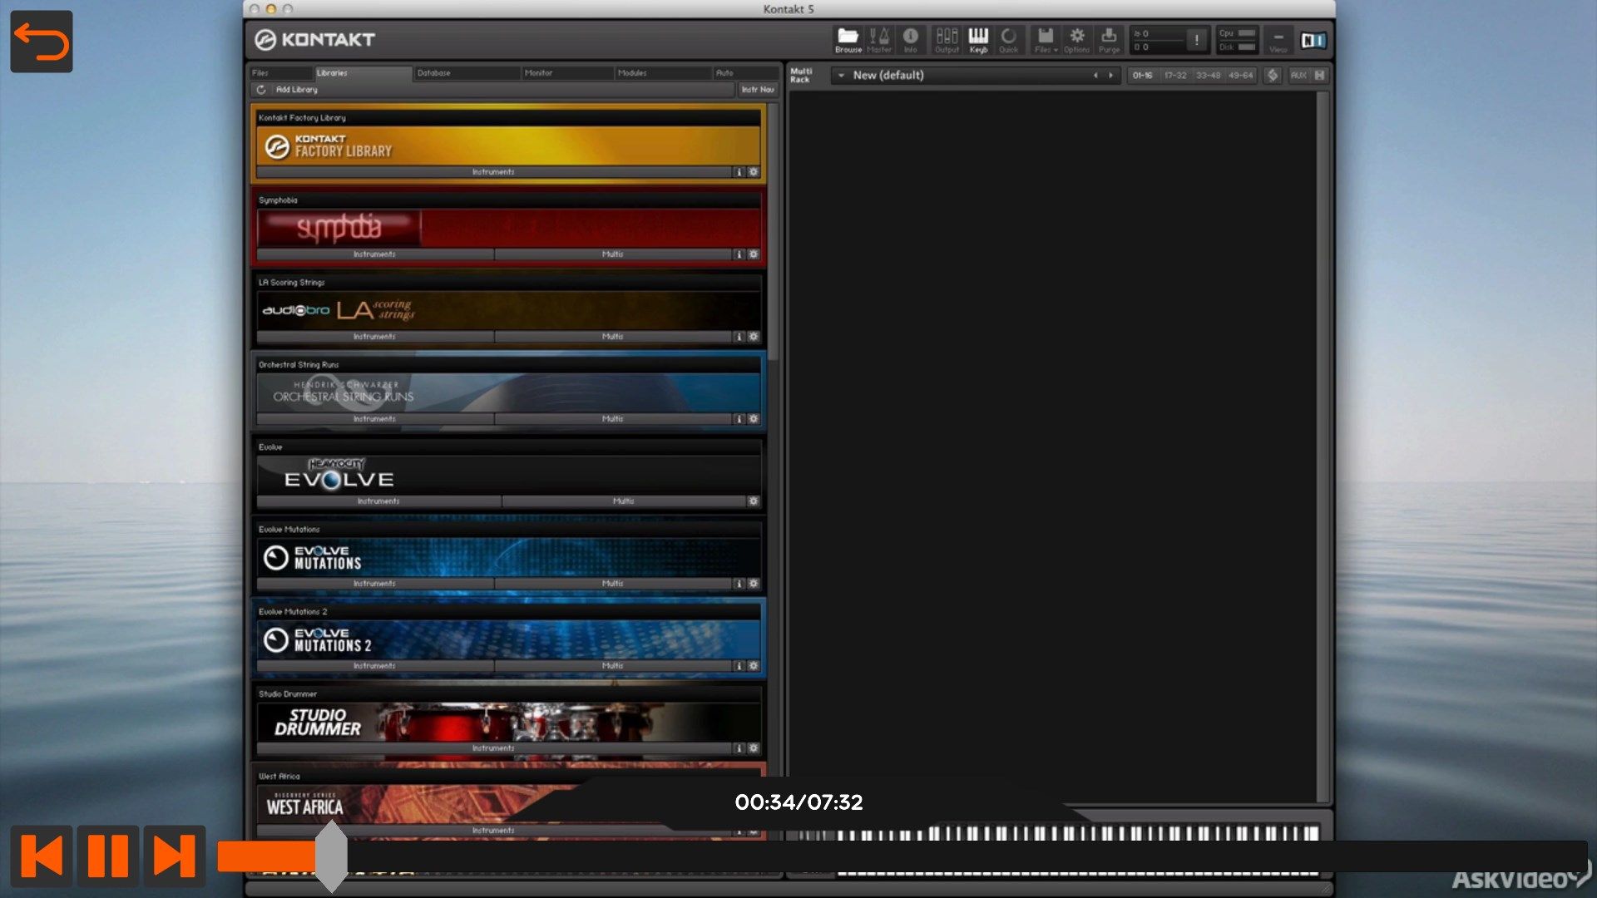Open Evolve Mutations Multis

[x=613, y=584]
